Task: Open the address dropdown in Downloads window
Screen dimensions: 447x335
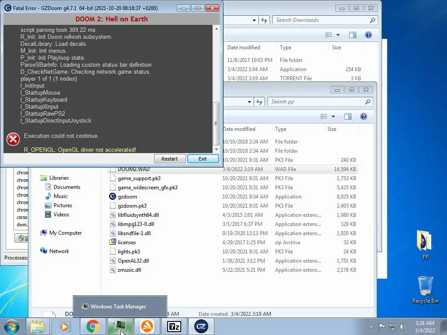Action: tap(254, 20)
